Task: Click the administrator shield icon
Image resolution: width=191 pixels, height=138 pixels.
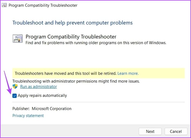Action: pyautogui.click(x=15, y=87)
